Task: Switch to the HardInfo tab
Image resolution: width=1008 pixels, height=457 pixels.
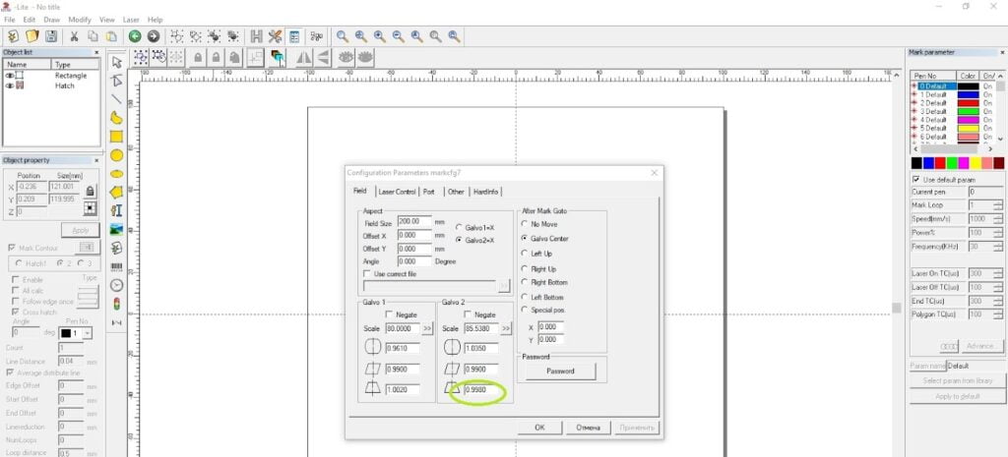Action: pos(486,192)
